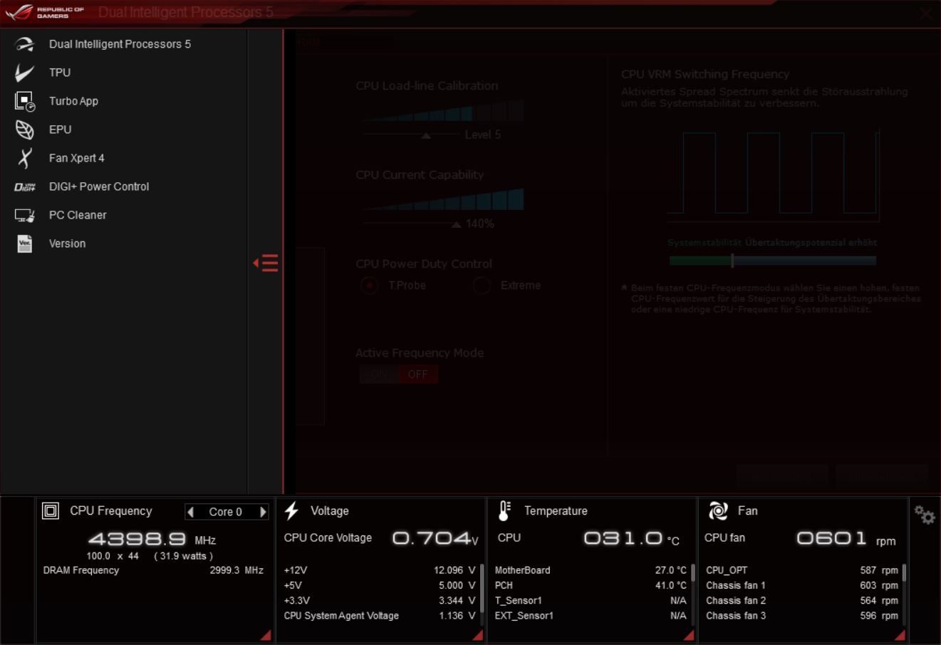The image size is (941, 645).
Task: Expand the CPU Frequency panel corner triangle
Action: [266, 635]
